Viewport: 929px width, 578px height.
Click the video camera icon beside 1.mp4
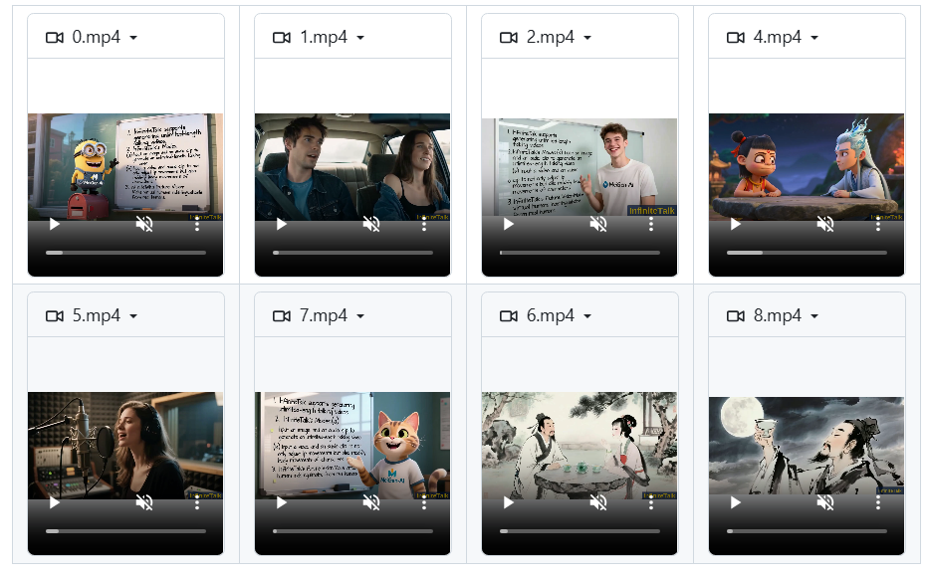click(282, 37)
